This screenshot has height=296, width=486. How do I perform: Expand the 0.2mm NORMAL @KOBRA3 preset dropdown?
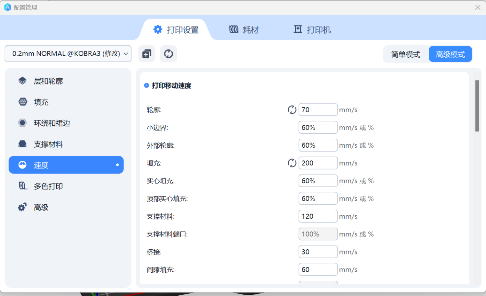[x=68, y=54]
